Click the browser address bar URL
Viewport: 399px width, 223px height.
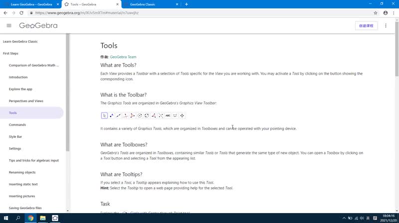[87, 13]
